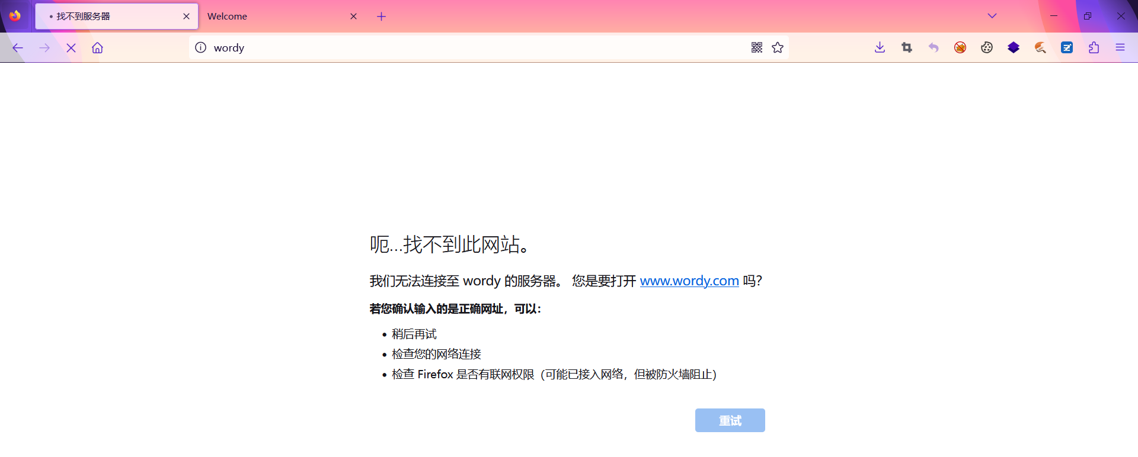This screenshot has height=457, width=1138.
Task: Generate a QR code for this page
Action: (x=757, y=47)
